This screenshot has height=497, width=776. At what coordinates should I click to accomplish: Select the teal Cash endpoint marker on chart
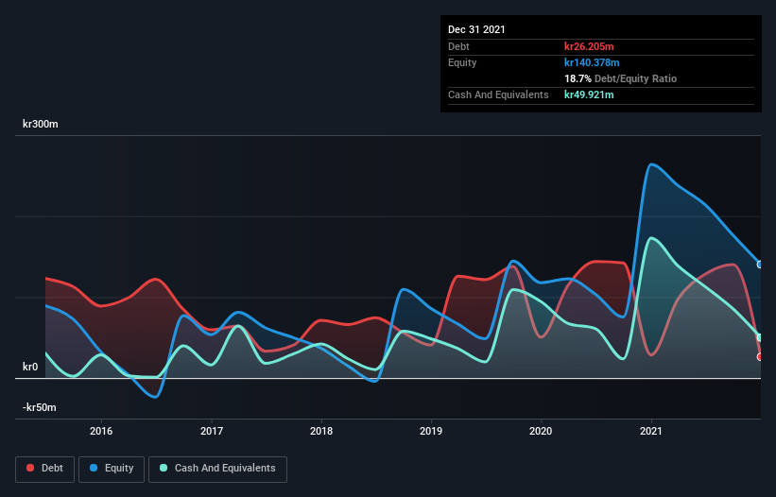[x=760, y=337]
